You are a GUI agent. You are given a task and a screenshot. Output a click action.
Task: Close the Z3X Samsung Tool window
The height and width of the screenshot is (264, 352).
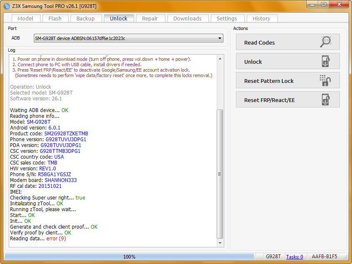pos(339,5)
